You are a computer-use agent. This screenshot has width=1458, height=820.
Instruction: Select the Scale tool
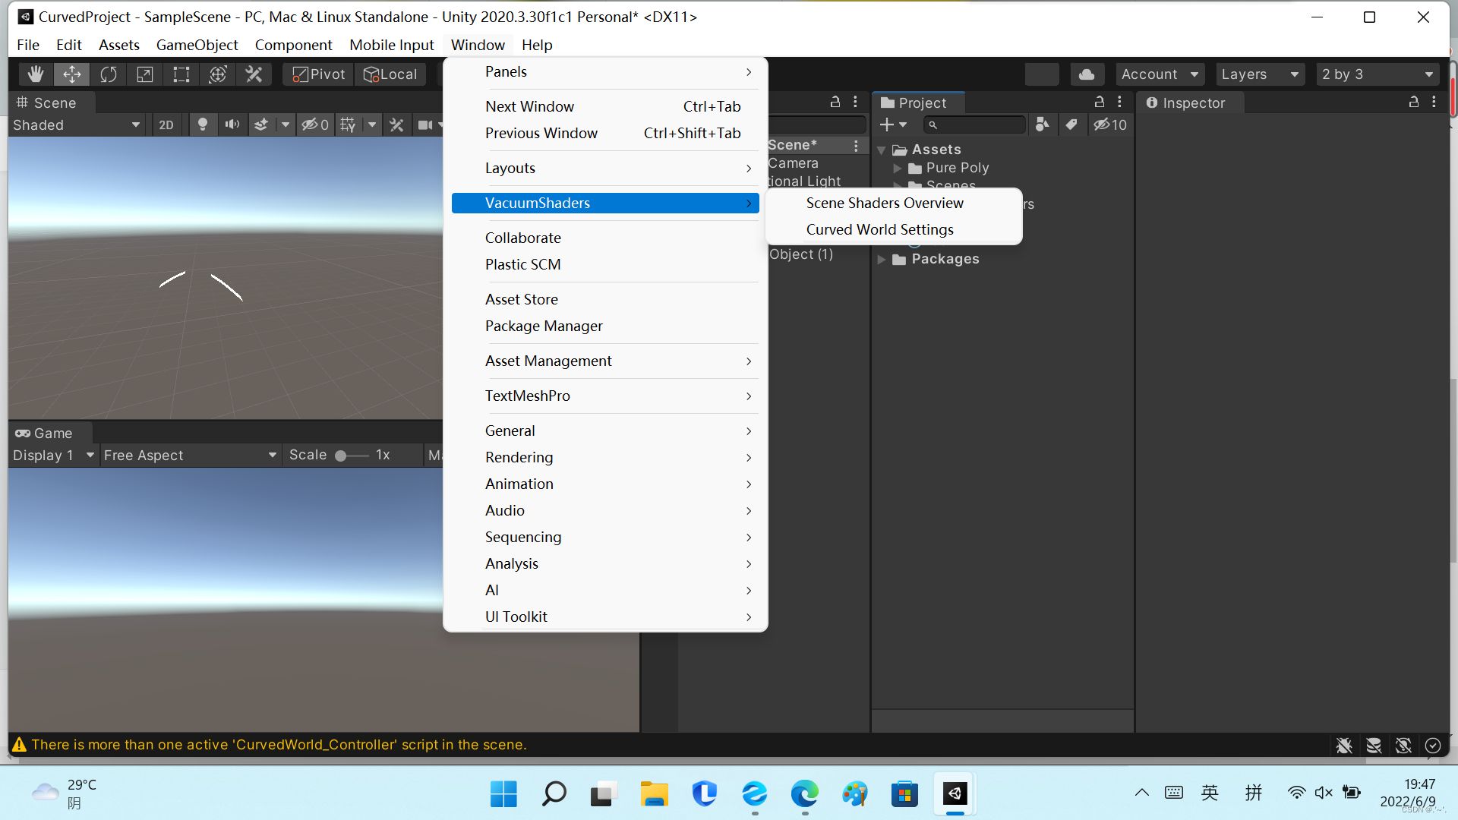[x=144, y=74]
